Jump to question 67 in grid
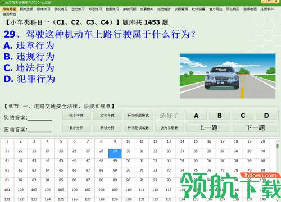Screen dimensions: 281x202 point(88,173)
